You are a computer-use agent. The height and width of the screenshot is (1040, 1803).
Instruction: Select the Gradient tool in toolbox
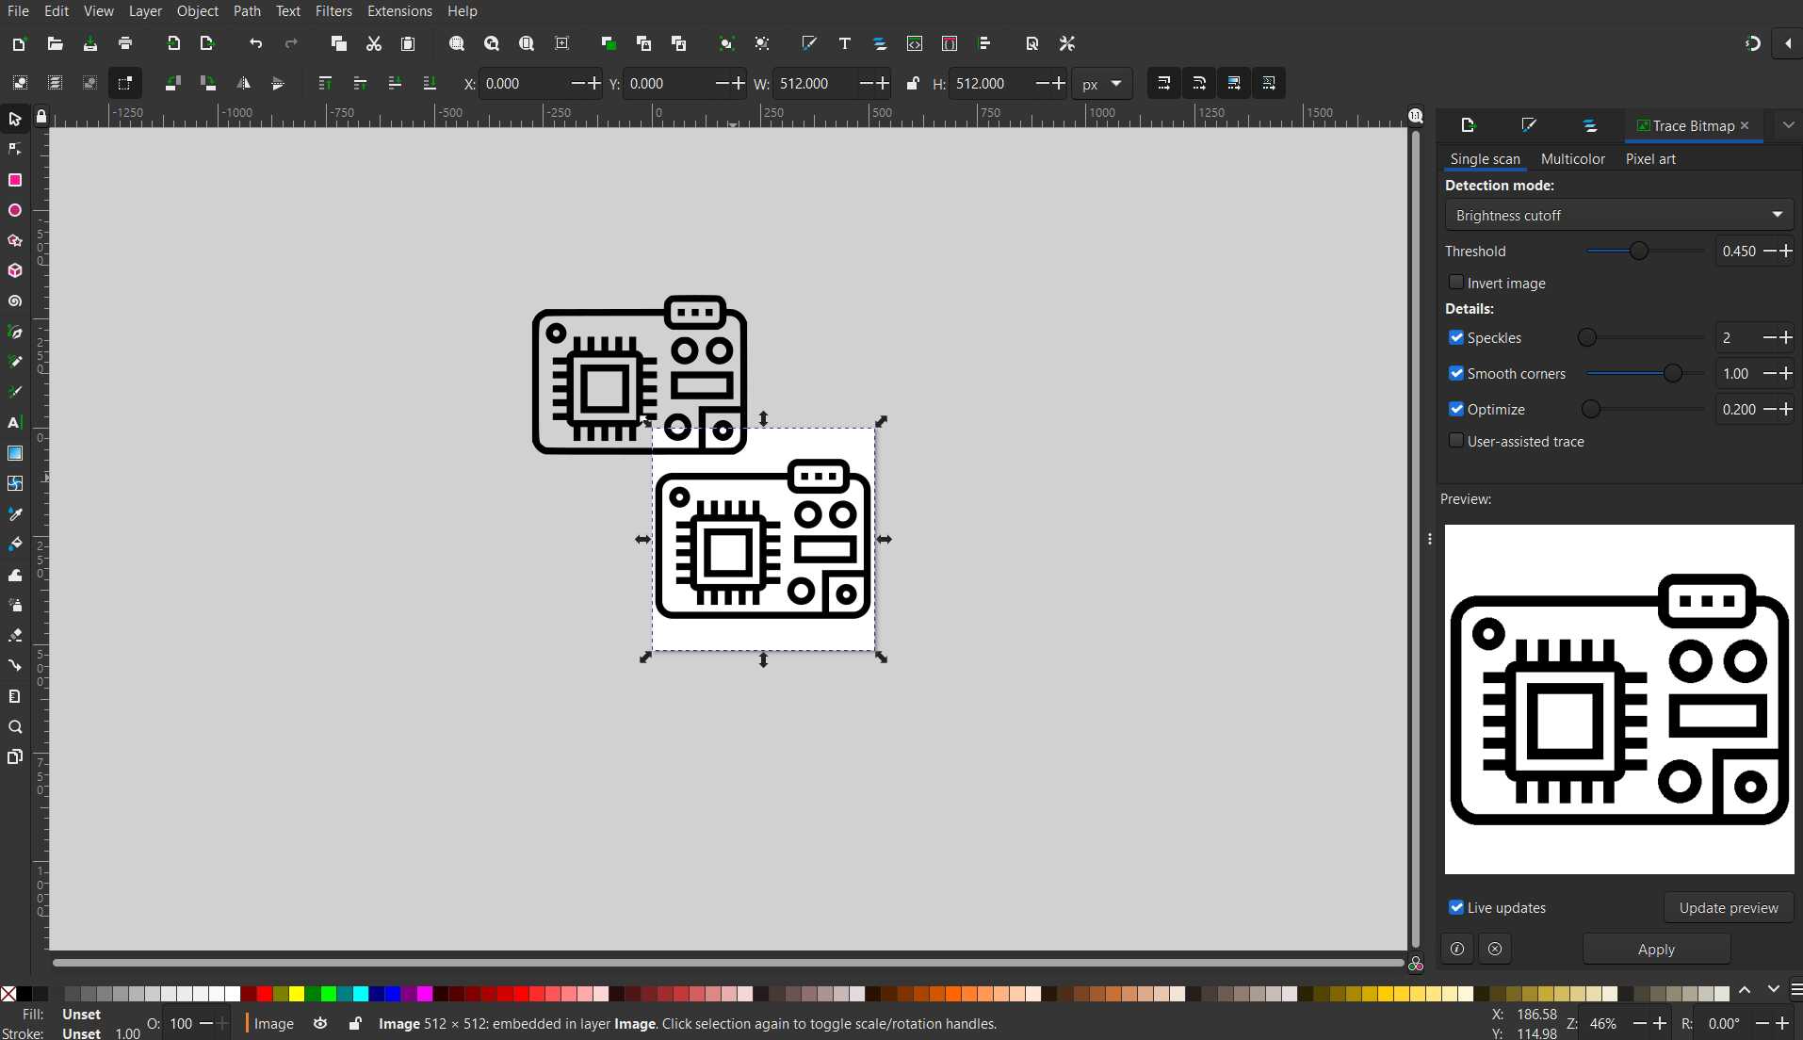pos(15,453)
